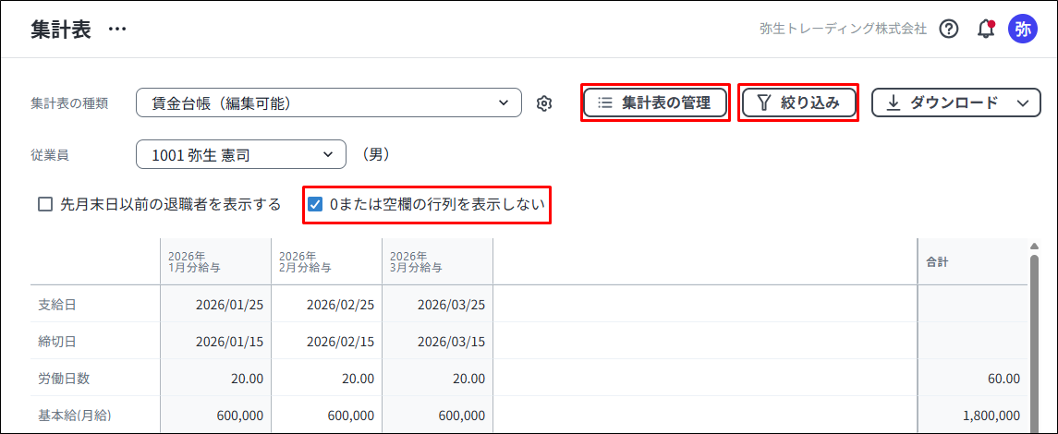The image size is (1058, 434).
Task: Expand the ダウンロード chevron menu
Action: 1022,103
